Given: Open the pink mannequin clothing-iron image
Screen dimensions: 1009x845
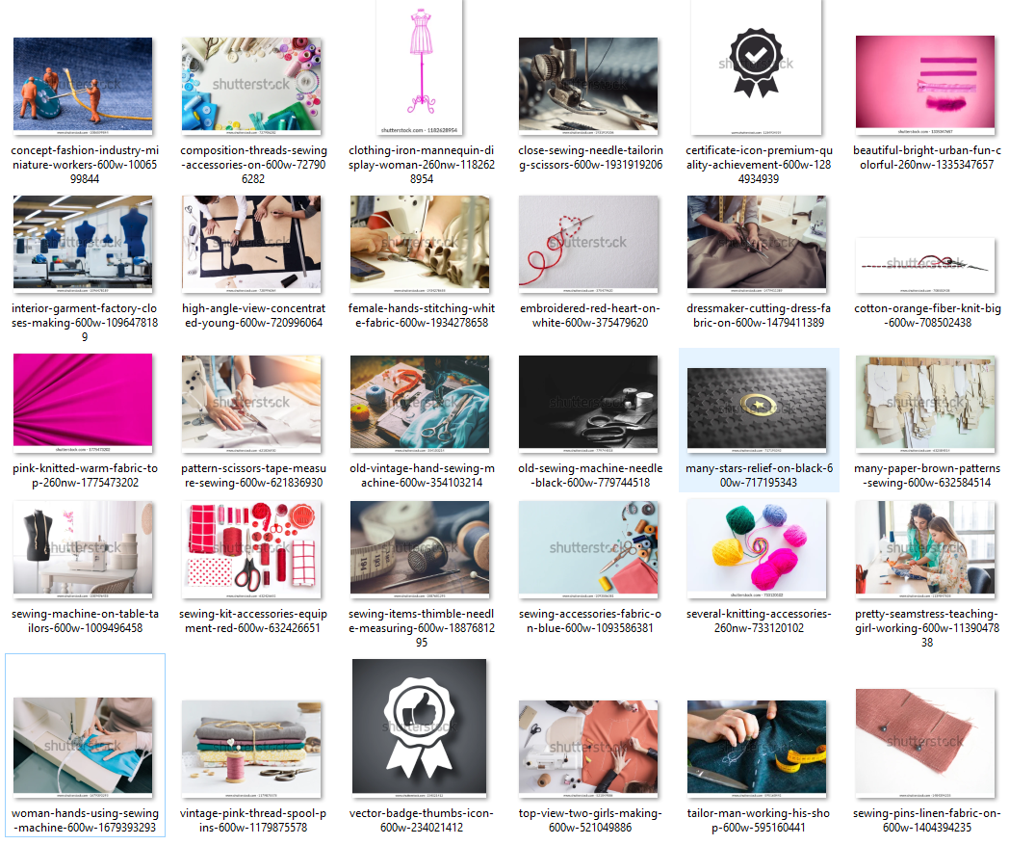Looking at the screenshot, I should [x=420, y=67].
